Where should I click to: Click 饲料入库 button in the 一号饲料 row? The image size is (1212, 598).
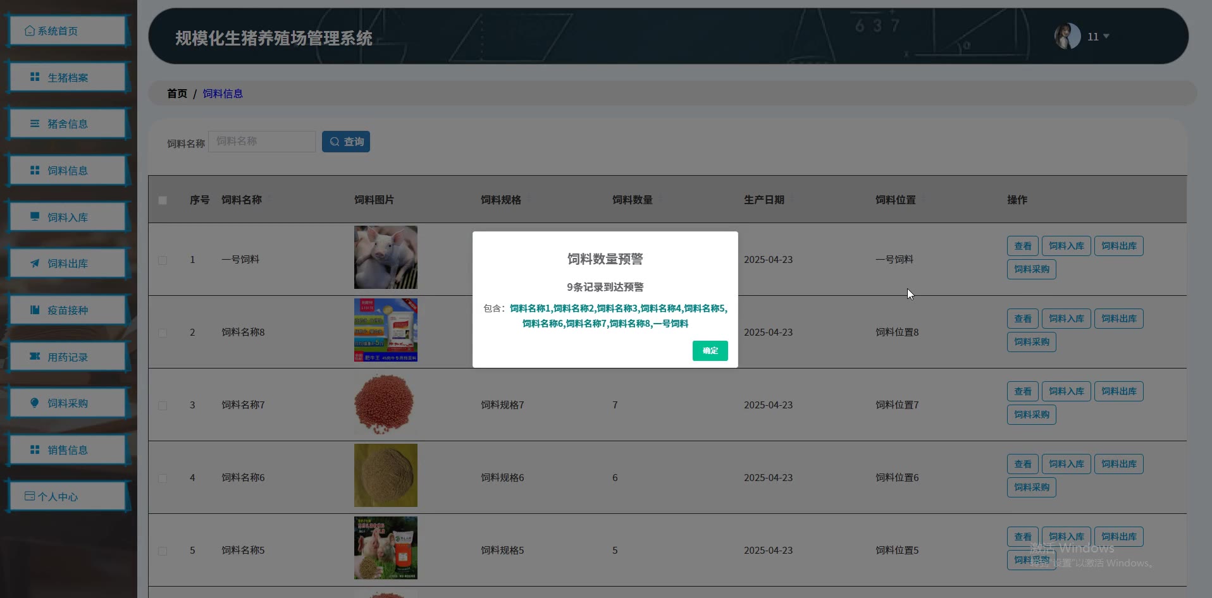coord(1066,246)
